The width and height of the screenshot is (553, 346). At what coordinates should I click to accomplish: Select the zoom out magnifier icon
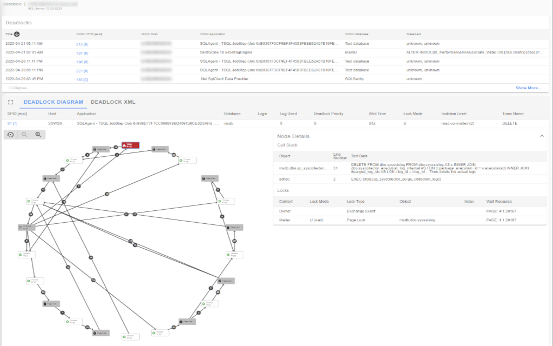(24, 135)
